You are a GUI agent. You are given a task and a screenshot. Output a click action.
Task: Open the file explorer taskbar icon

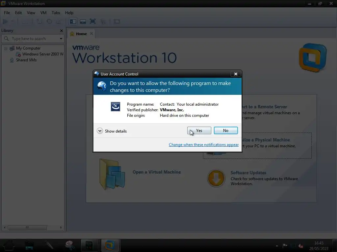(29, 245)
